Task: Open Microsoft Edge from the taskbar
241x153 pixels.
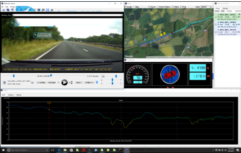Action: [59, 150]
